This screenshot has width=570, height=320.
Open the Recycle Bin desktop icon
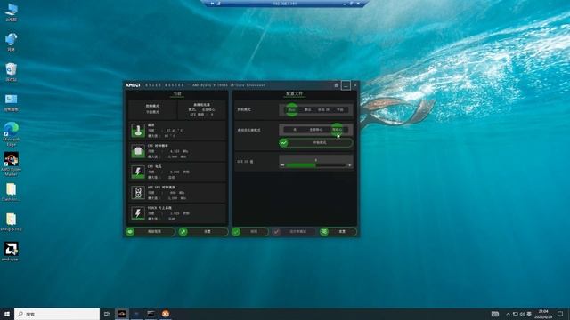point(12,72)
